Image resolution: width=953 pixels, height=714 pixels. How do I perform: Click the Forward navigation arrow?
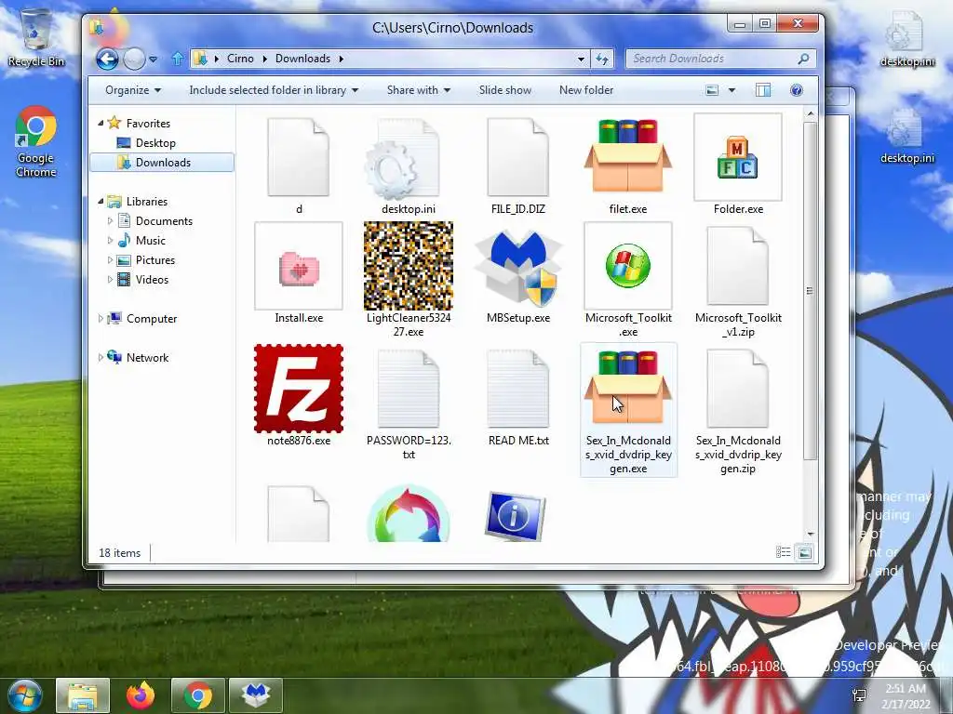point(134,59)
